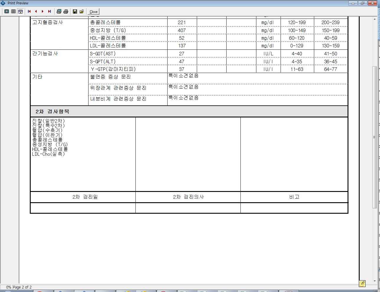Print the report using printer icon
The image size is (380, 292).
click(66, 11)
